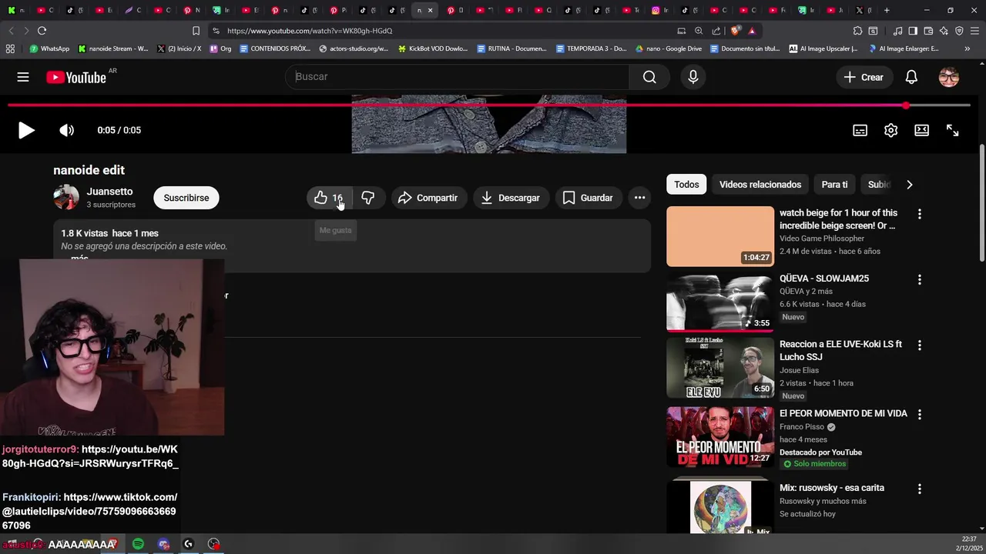986x554 pixels.
Task: Open the account avatar menu
Action: pyautogui.click(x=949, y=77)
